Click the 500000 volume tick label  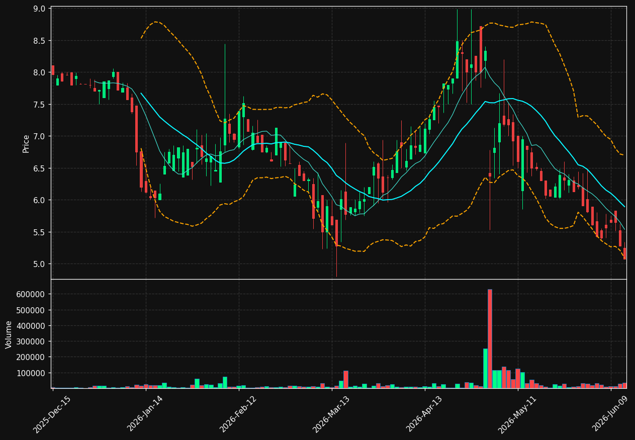tap(31, 310)
